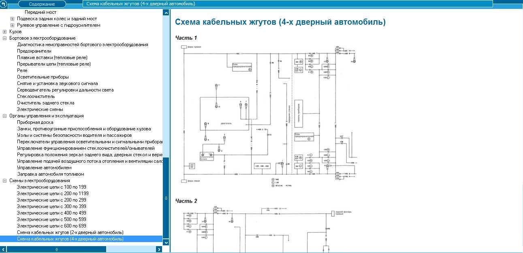Click tree panel scroll-up arrow
This screenshot has height=253, width=523.
[x=166, y=13]
